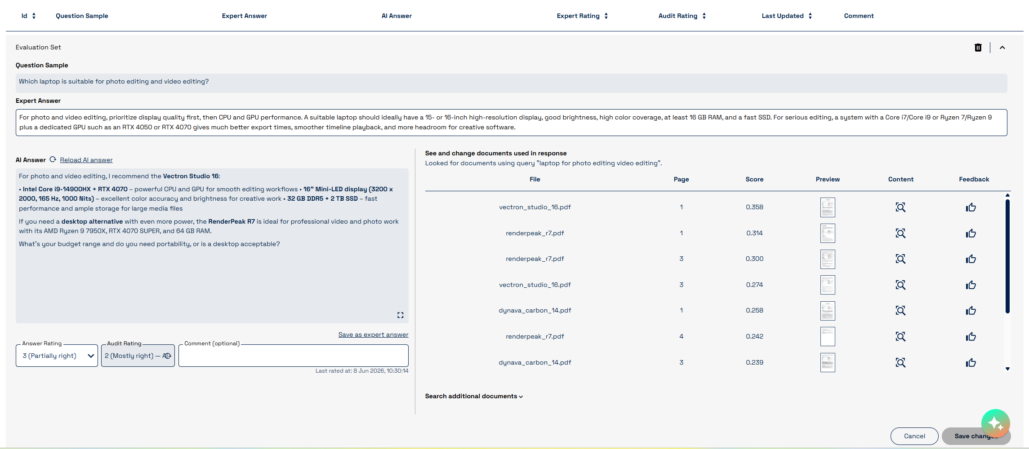The image size is (1029, 449).
Task: Thumbs up renderpeak_r7.pdf score 0.314
Action: point(971,233)
